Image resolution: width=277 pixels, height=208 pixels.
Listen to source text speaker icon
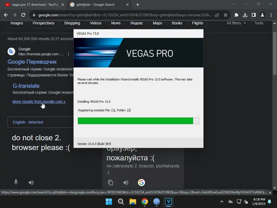pyautogui.click(x=31, y=183)
